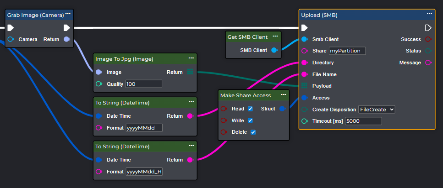
Task: Click the Grab Image execution output arrow
Action: point(66,28)
